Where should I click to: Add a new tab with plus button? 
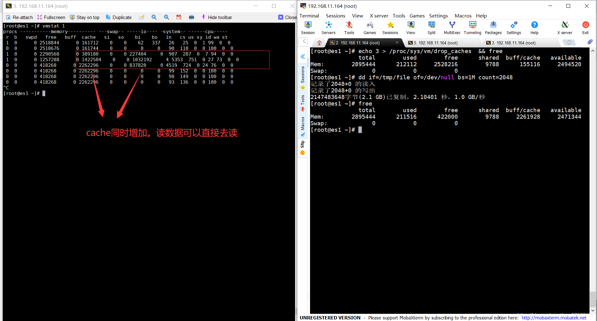click(569, 43)
